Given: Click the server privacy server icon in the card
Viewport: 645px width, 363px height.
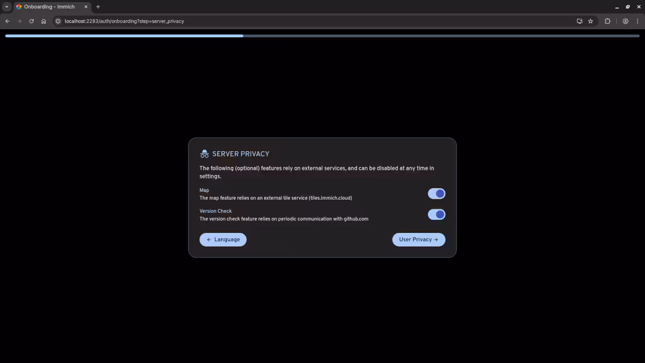Looking at the screenshot, I should pos(205,153).
